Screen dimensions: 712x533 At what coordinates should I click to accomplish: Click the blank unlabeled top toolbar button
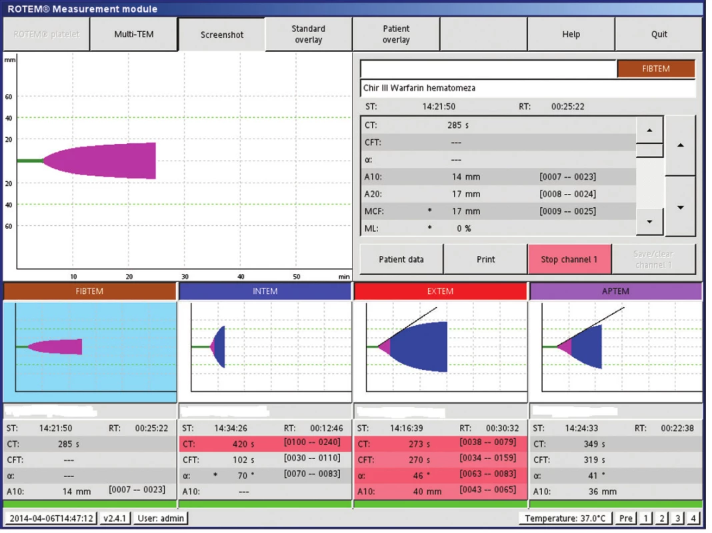click(483, 35)
